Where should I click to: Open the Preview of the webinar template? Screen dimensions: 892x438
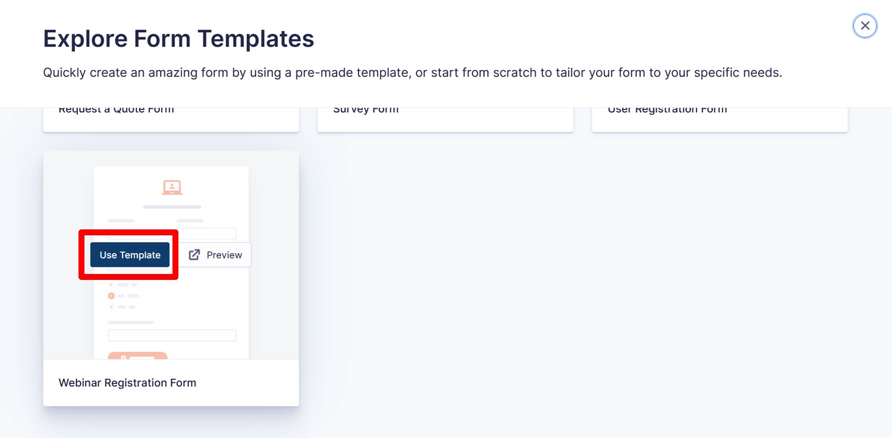tap(215, 255)
